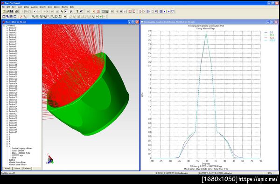Expand the Surface 0 node

(7, 28)
